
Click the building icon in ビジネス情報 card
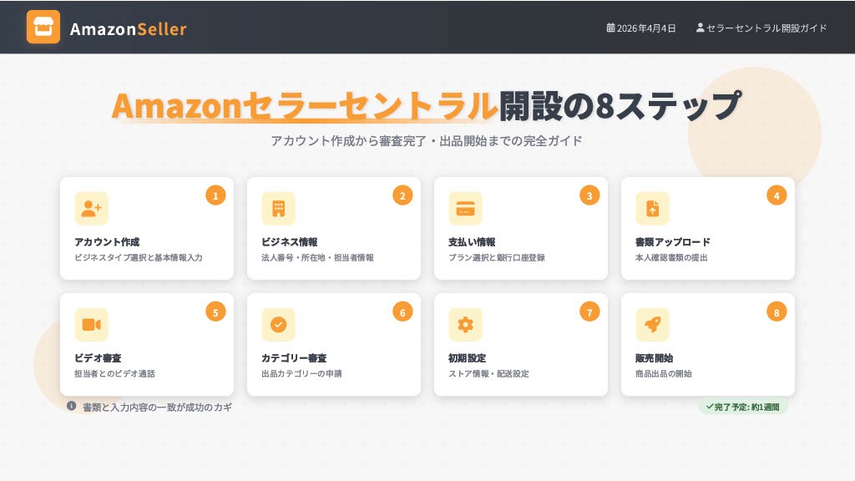tap(278, 209)
